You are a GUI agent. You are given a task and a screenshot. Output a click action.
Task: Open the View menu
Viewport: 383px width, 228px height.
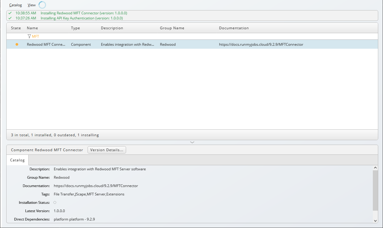pyautogui.click(x=32, y=5)
